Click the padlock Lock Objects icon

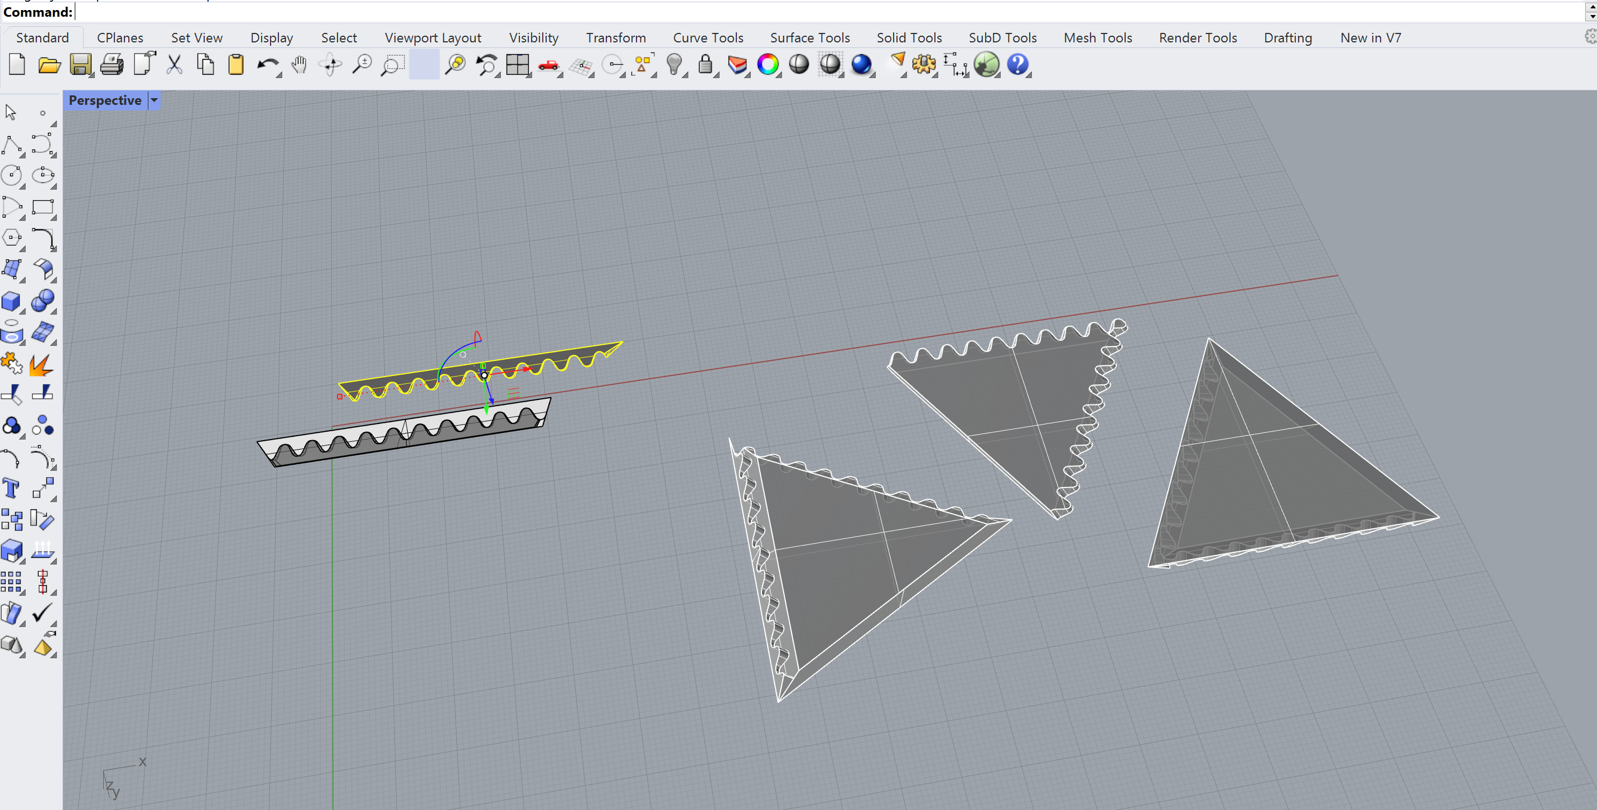point(706,65)
